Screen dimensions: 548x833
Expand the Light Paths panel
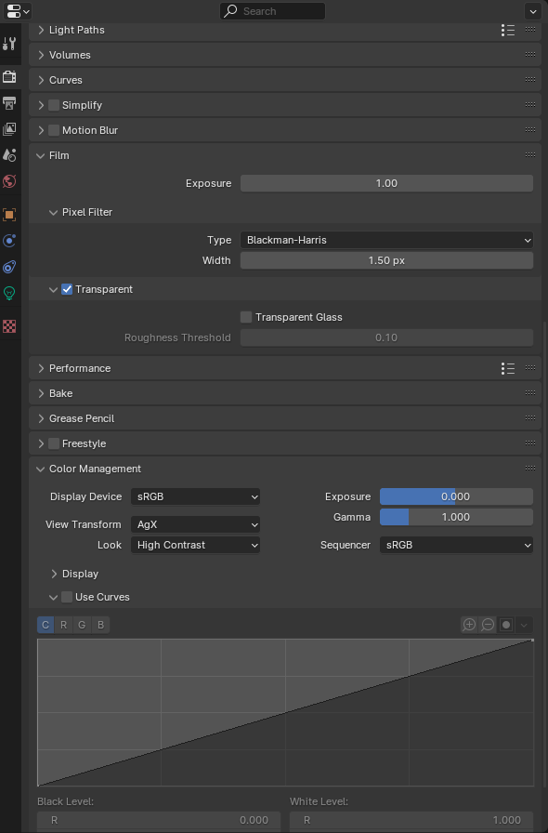[41, 31]
